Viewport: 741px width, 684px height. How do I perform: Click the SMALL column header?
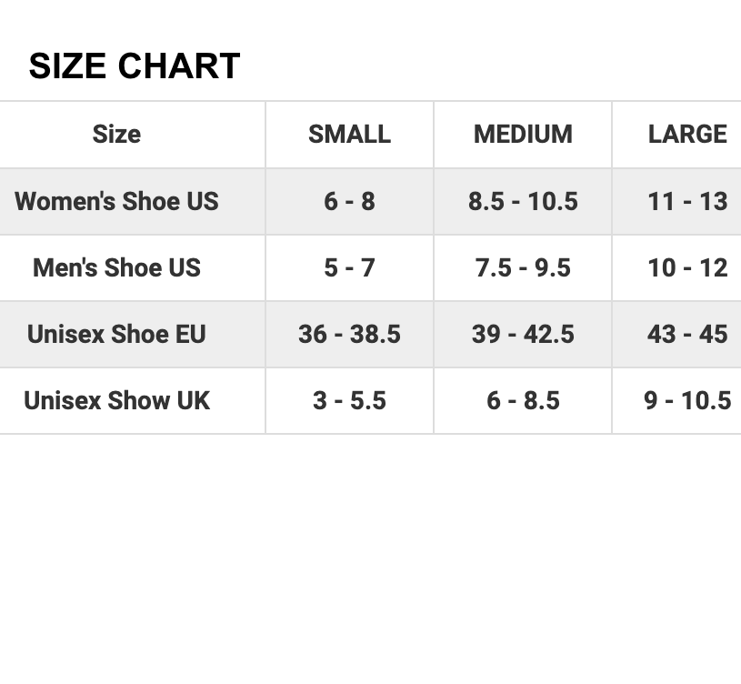[x=350, y=135]
